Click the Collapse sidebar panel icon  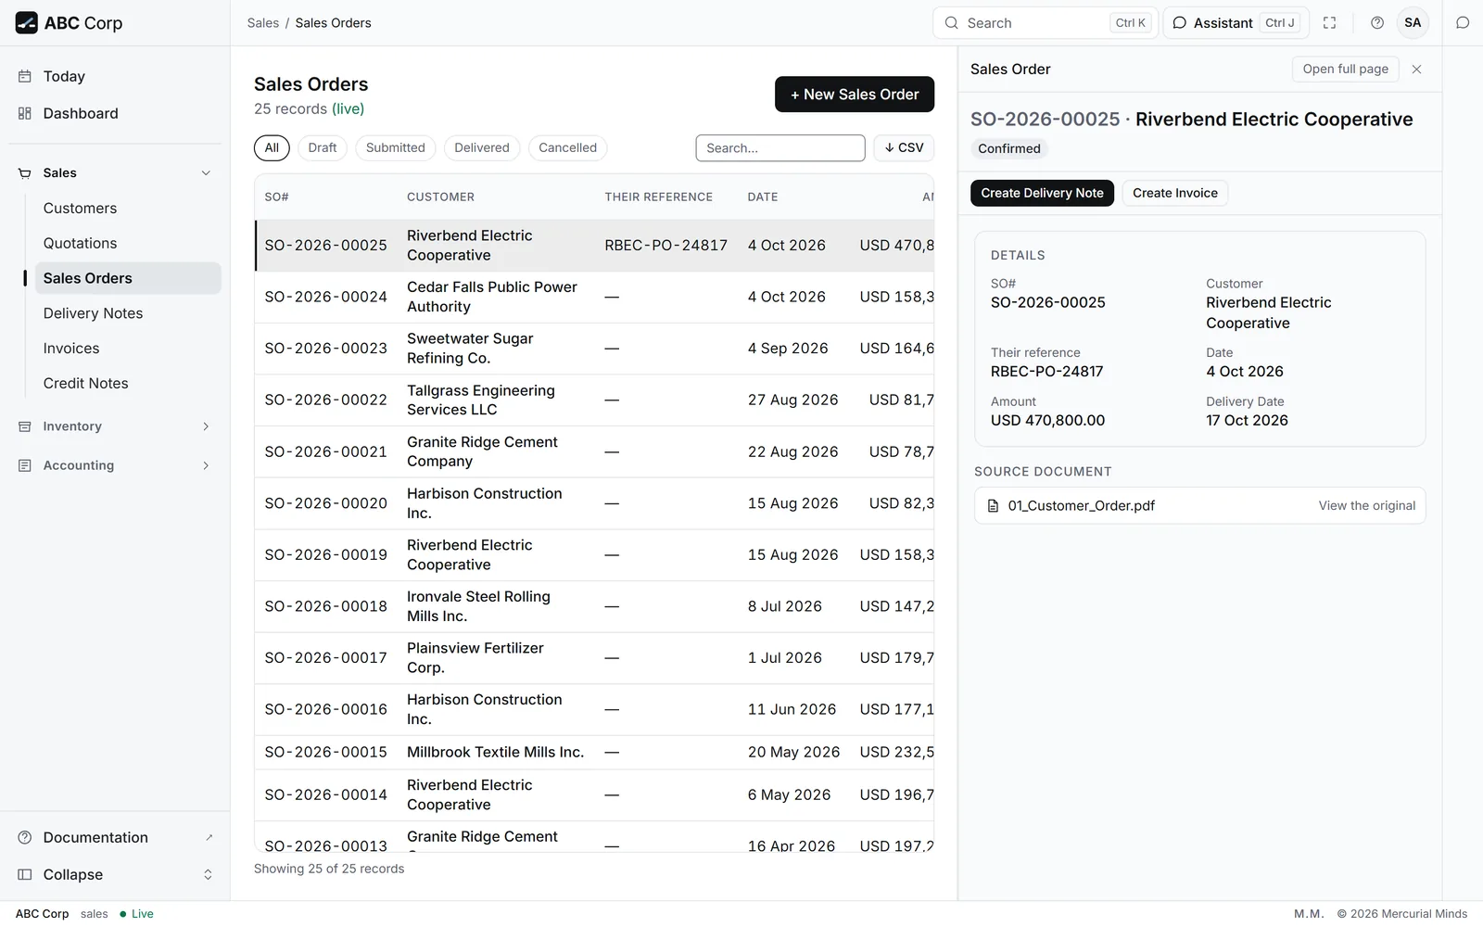click(25, 874)
